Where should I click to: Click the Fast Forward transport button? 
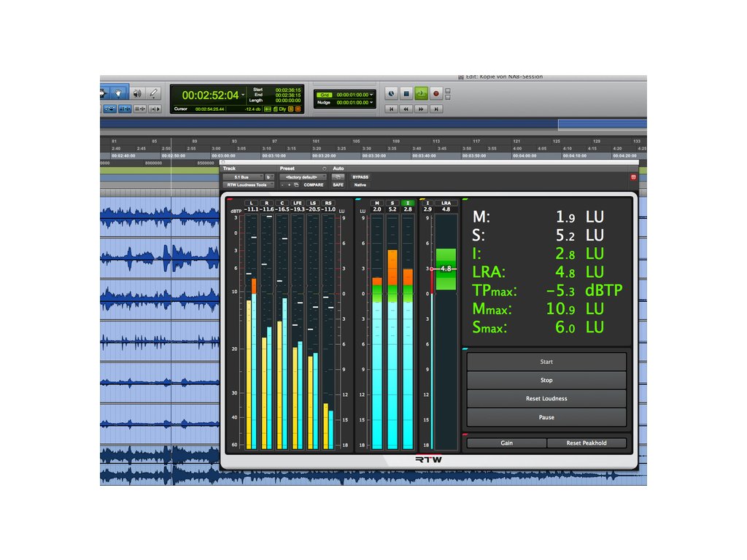pyautogui.click(x=421, y=109)
